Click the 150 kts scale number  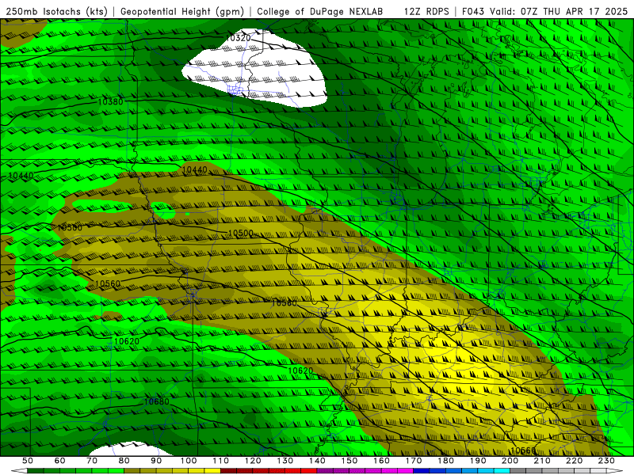pyautogui.click(x=349, y=461)
